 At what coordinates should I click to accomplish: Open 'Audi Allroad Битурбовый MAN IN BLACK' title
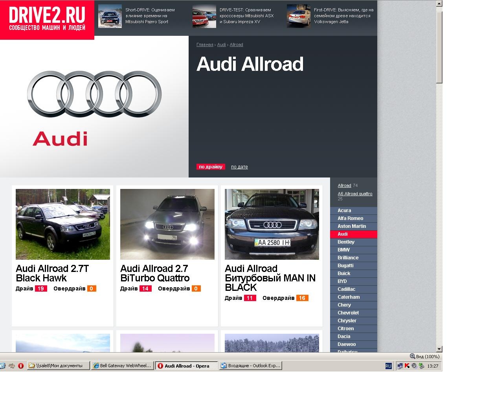pyautogui.click(x=270, y=278)
